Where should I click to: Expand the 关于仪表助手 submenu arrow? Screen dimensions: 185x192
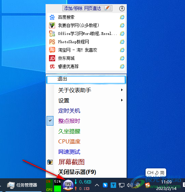coord(122,90)
